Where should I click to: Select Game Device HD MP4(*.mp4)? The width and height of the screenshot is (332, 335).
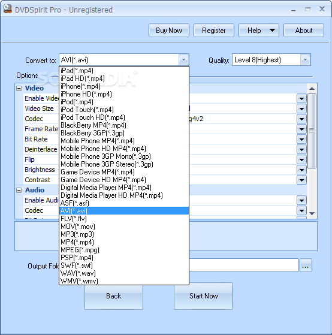[124, 180]
